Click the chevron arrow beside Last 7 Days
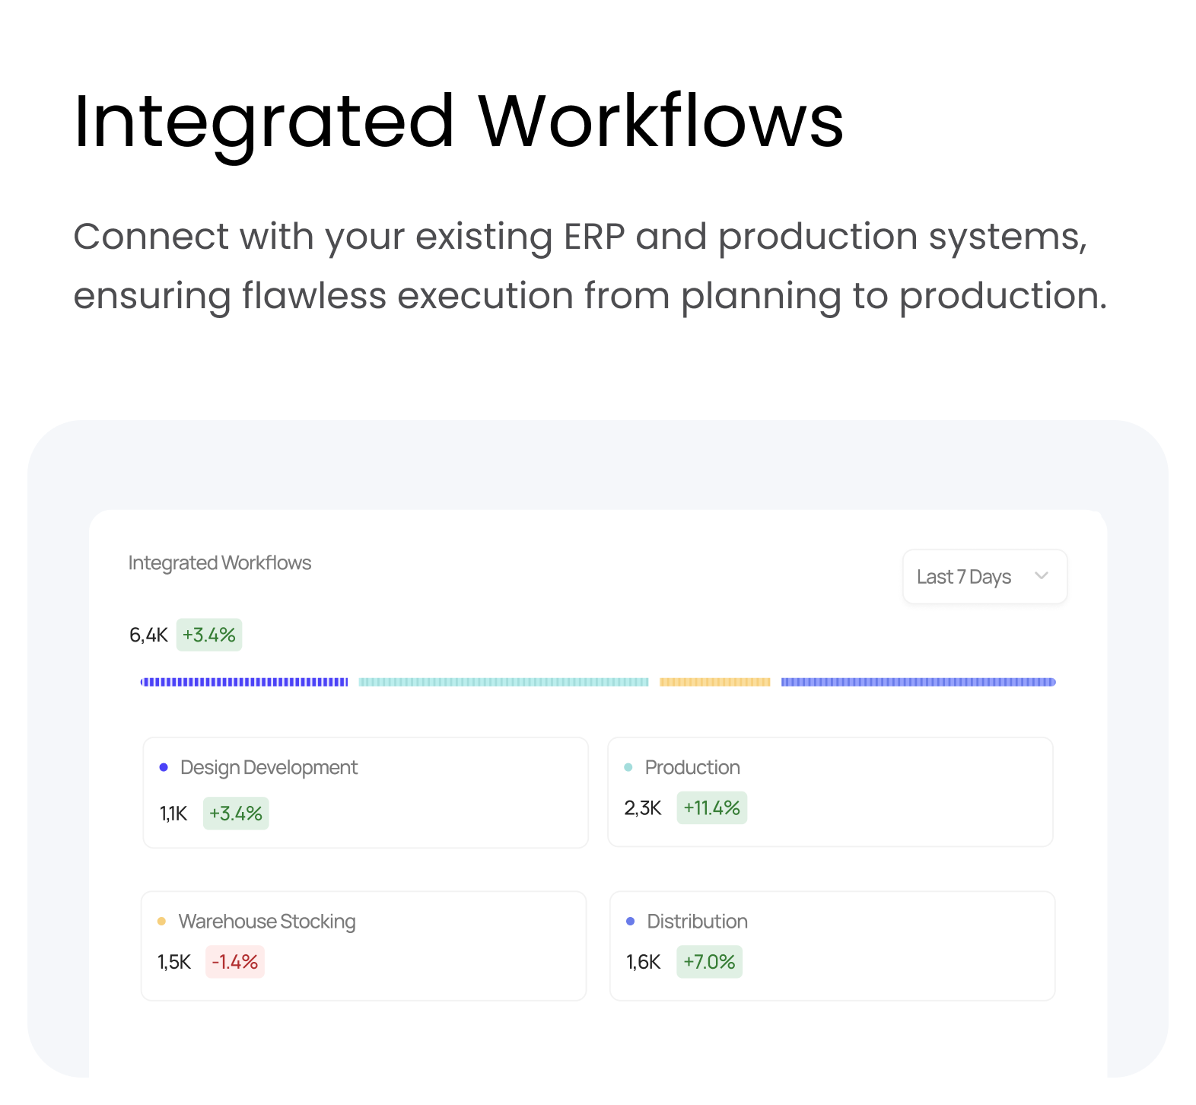 (x=1042, y=576)
